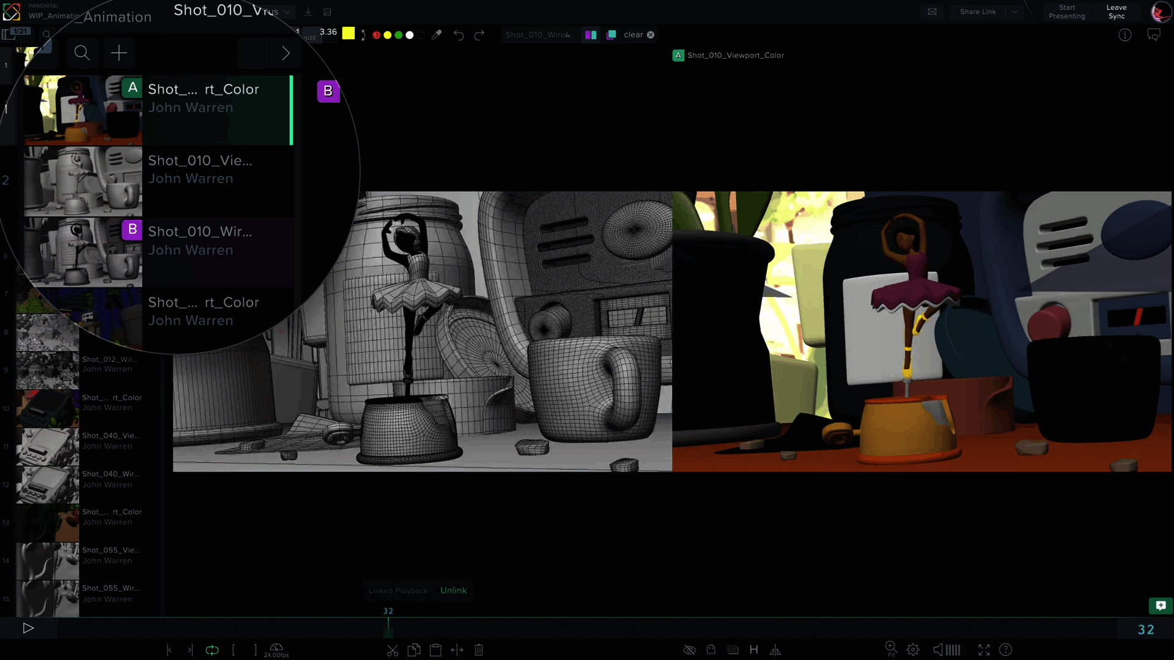Click the undo annotation arrow
The image size is (1174, 660).
(x=459, y=35)
